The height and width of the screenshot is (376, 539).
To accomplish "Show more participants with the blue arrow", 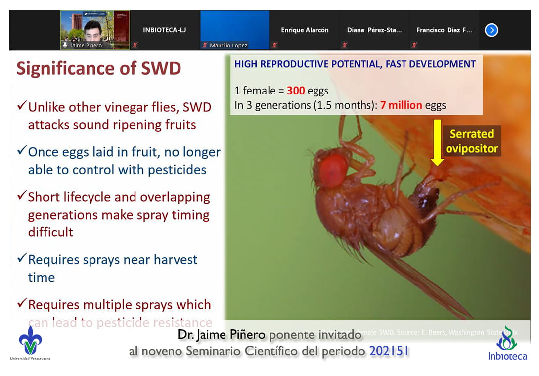I will (x=491, y=30).
